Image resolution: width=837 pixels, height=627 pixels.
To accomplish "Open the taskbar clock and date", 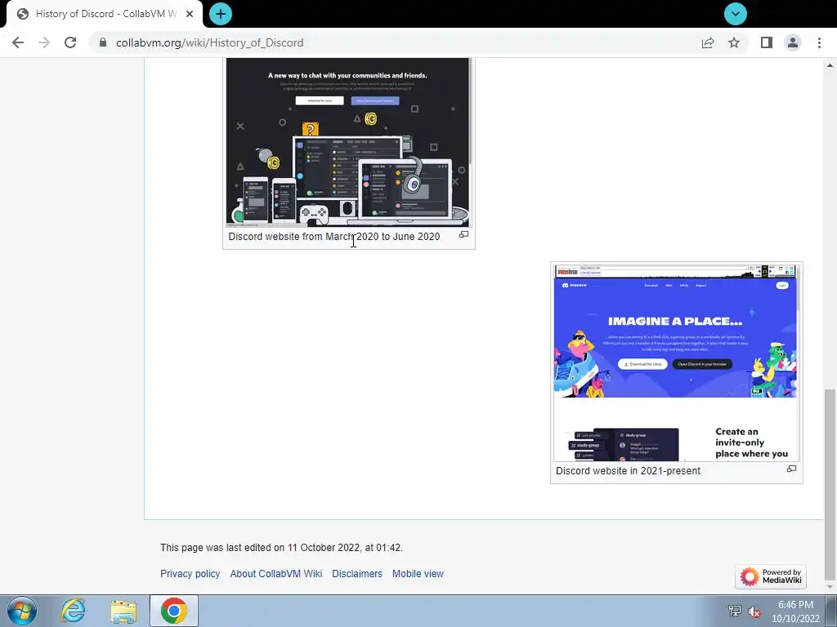I will coord(795,611).
